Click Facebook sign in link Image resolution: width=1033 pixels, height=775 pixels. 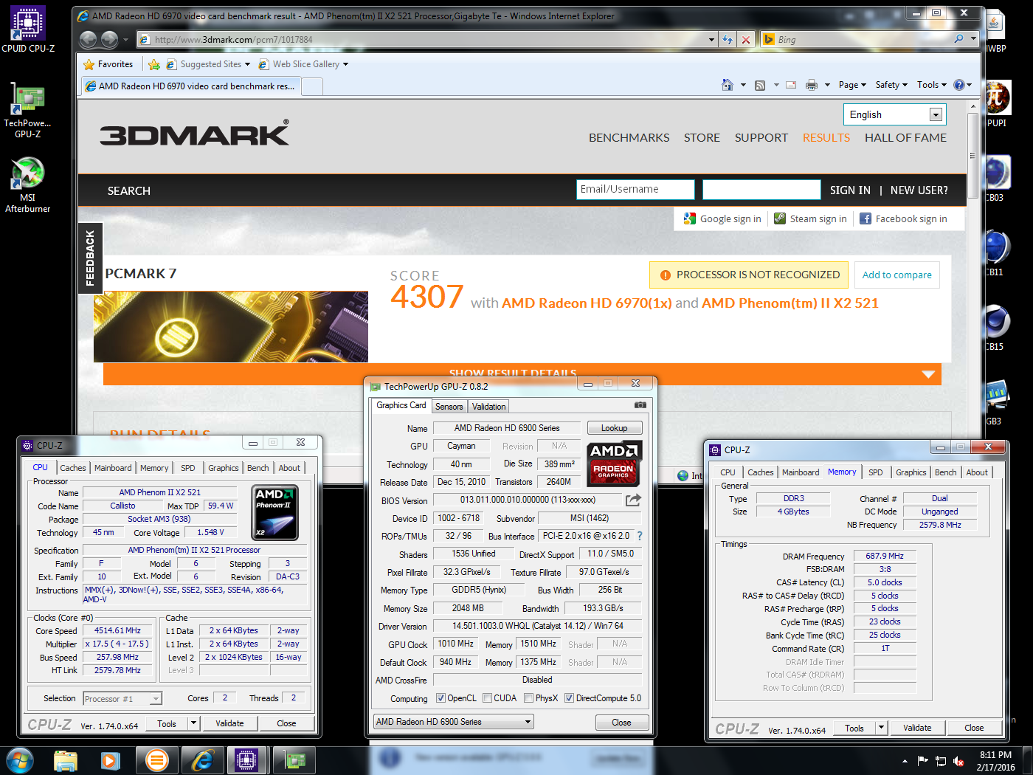903,218
